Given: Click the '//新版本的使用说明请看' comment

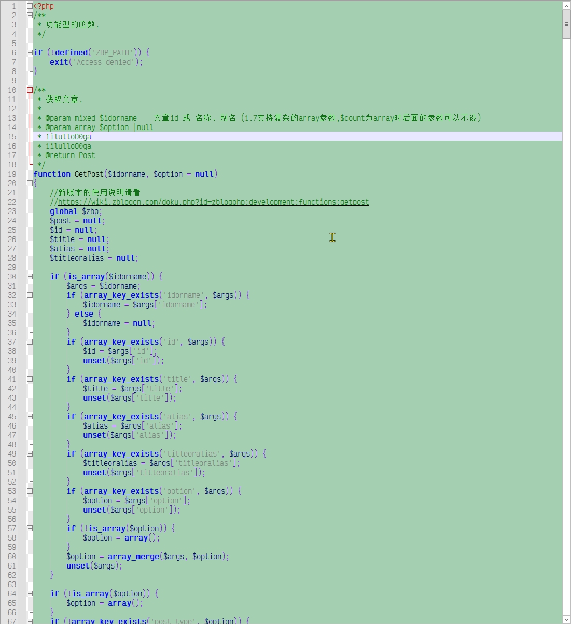Looking at the screenshot, I should 95,193.
